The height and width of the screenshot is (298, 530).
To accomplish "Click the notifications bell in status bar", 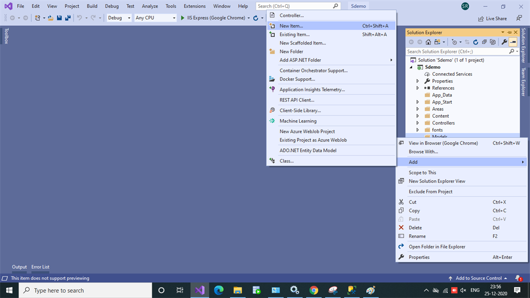I will tap(518, 278).
